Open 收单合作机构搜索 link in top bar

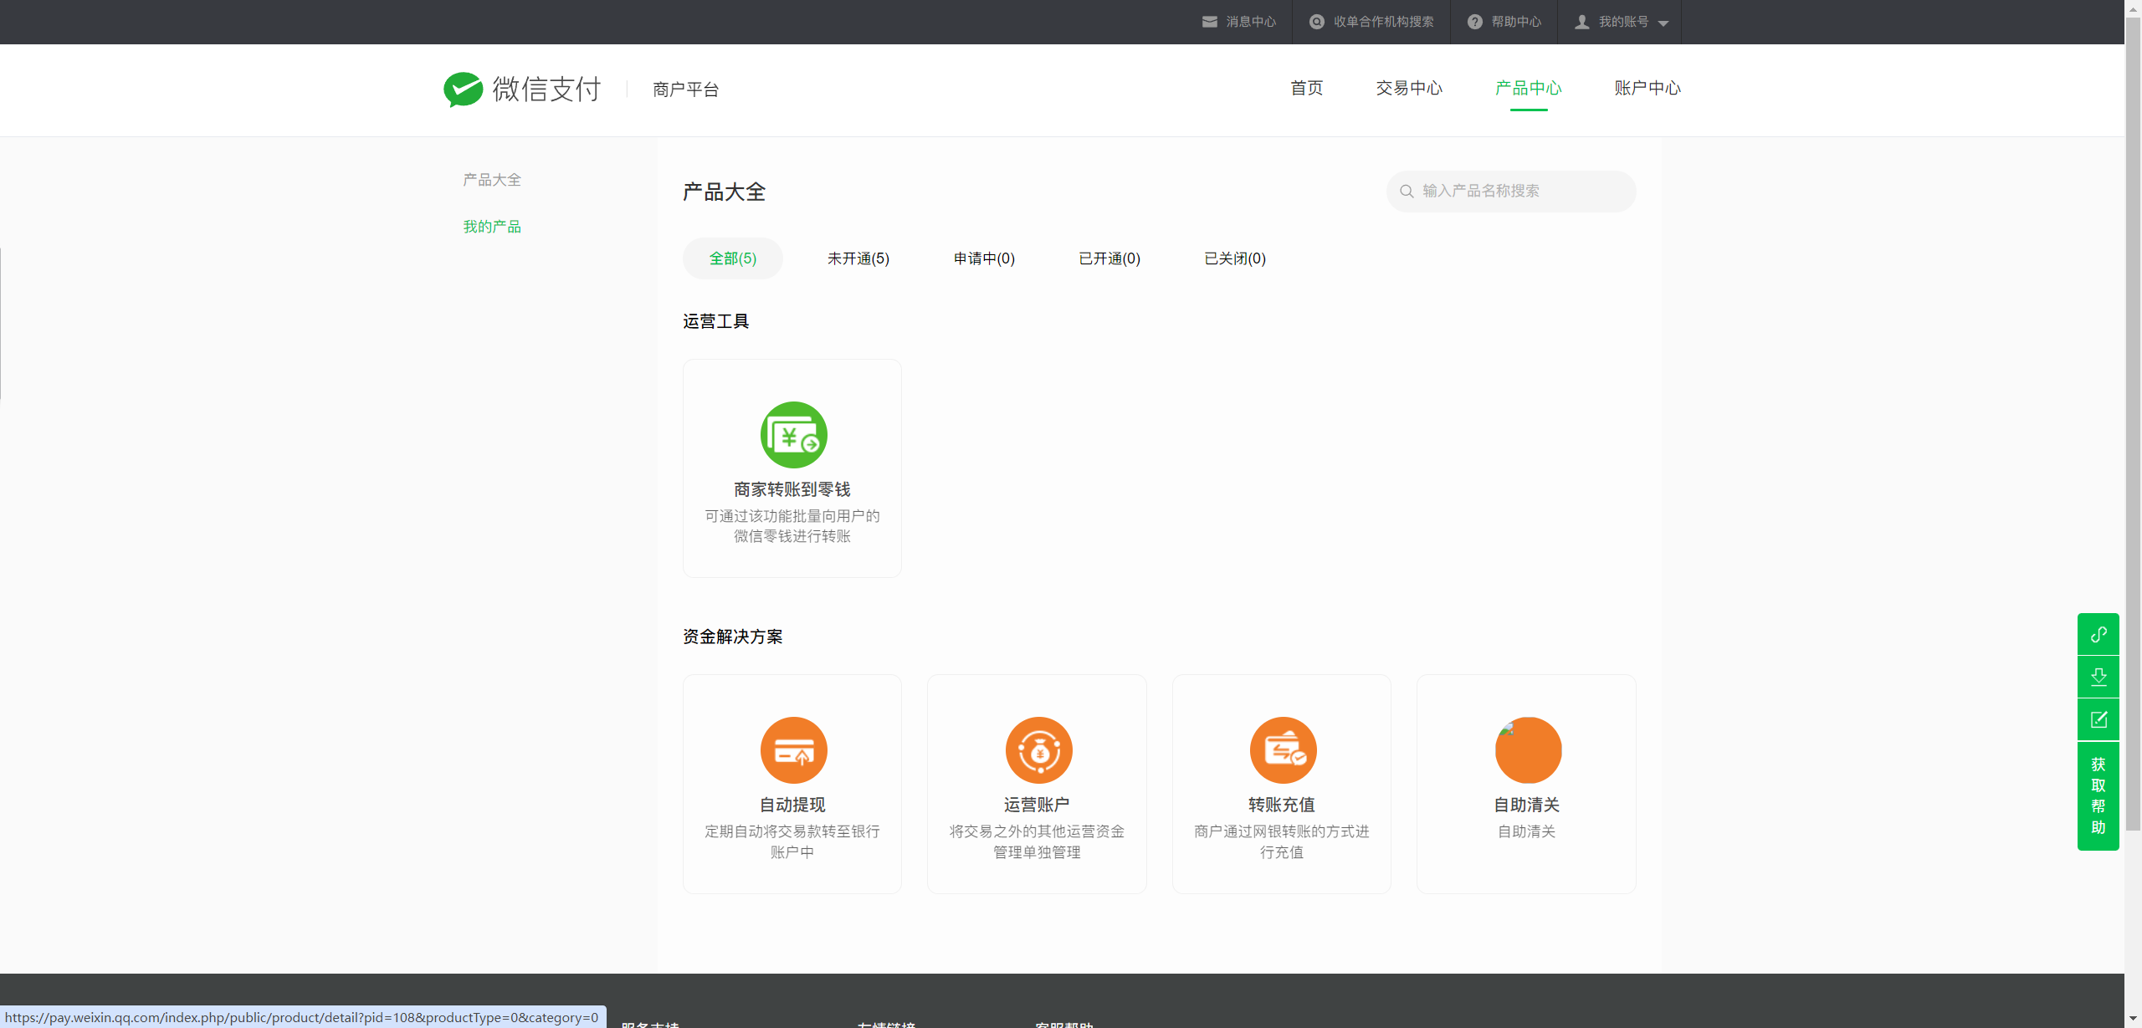[1383, 22]
